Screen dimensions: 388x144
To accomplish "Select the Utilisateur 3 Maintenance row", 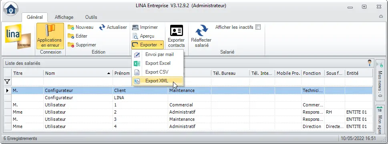I will (189, 119).
